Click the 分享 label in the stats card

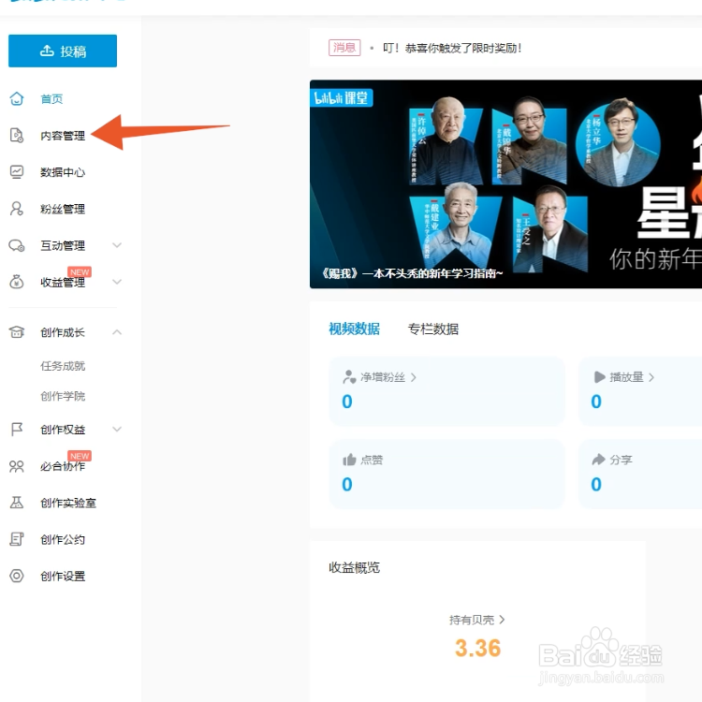pos(621,461)
